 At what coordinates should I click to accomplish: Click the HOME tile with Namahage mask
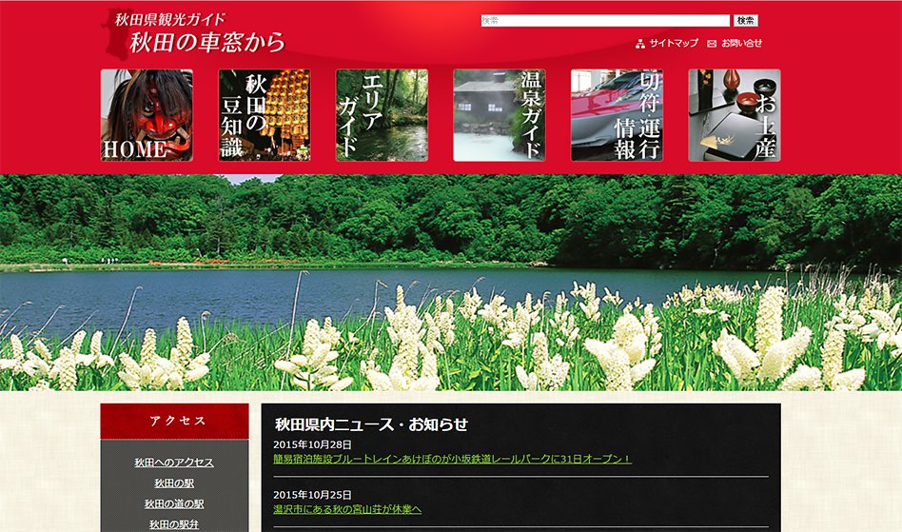[147, 115]
